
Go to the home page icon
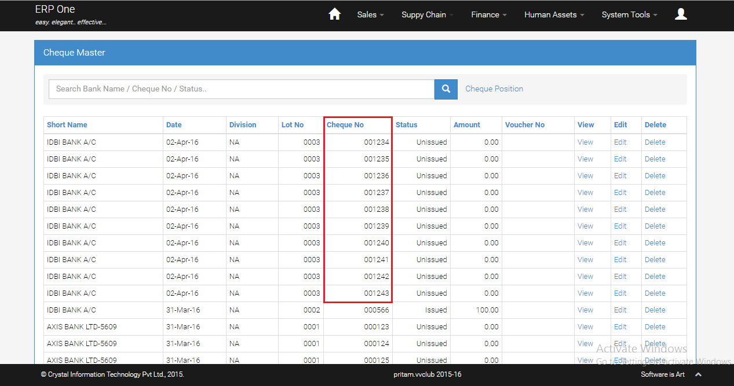pos(334,14)
